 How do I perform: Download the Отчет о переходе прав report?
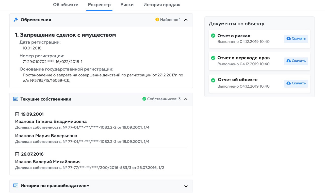pyautogui.click(x=296, y=61)
